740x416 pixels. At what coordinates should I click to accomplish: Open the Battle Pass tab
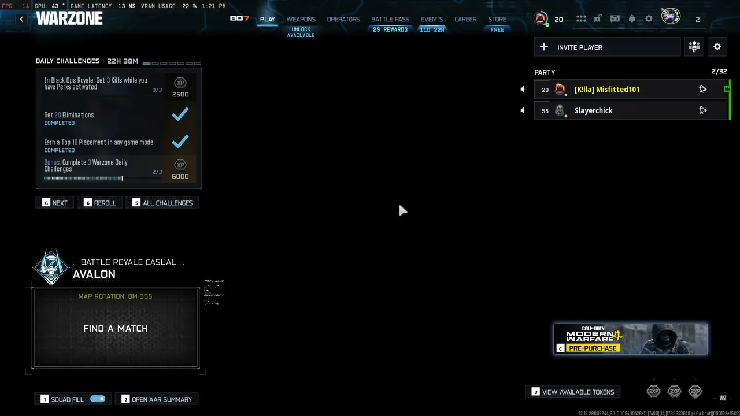pyautogui.click(x=390, y=19)
